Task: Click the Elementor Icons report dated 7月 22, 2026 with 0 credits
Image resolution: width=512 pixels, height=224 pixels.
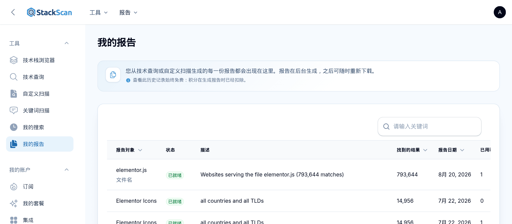Action: [298, 201]
